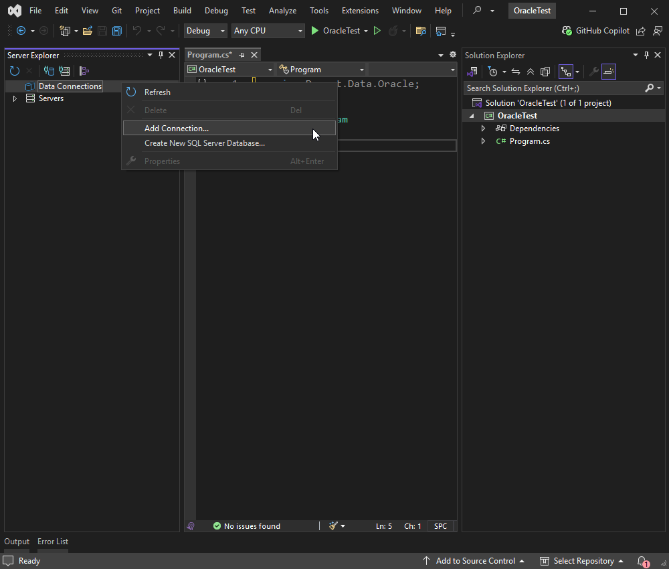
Task: Click the GitHub Copilot button
Action: [x=596, y=31]
